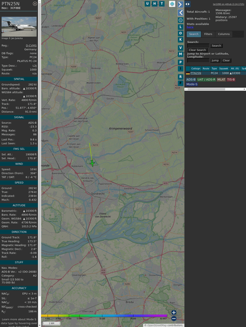246x327 pixels.
Task: Open the D-CVMS registration link
Action: pos(31,45)
